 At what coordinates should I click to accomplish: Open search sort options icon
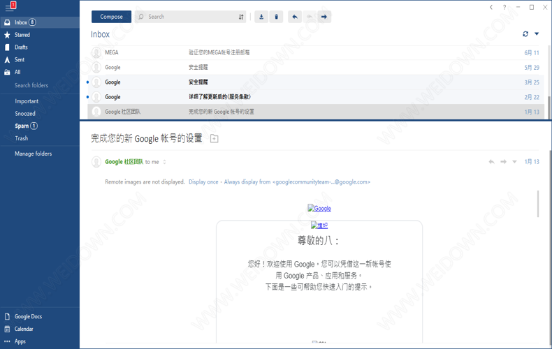(241, 17)
